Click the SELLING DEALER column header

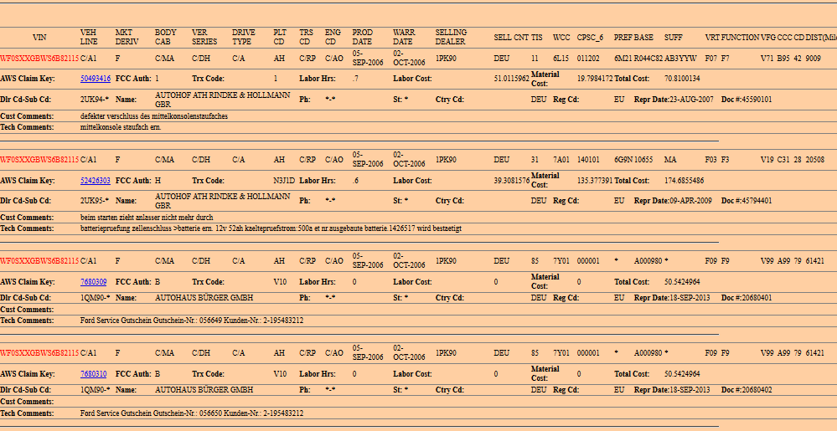(451, 37)
